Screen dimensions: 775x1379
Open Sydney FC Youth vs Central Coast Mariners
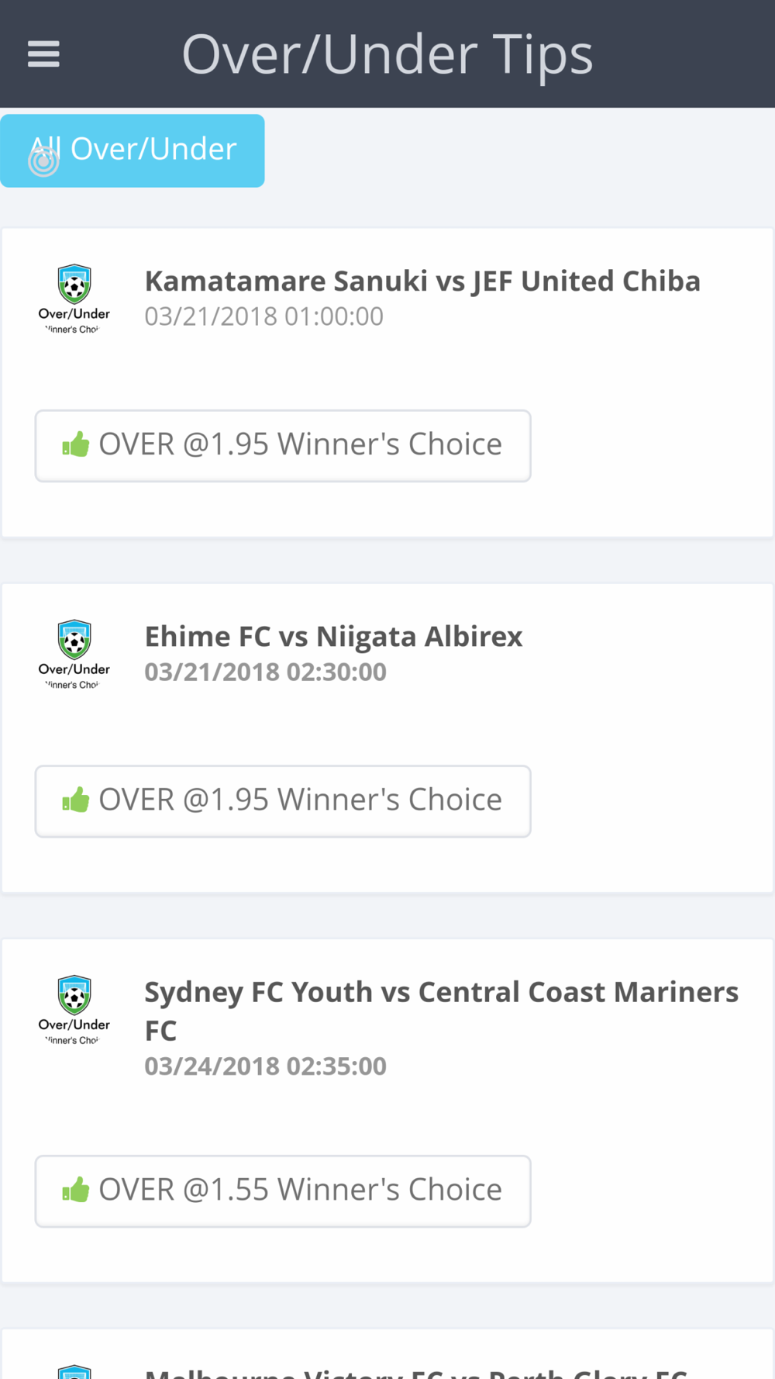[442, 1011]
